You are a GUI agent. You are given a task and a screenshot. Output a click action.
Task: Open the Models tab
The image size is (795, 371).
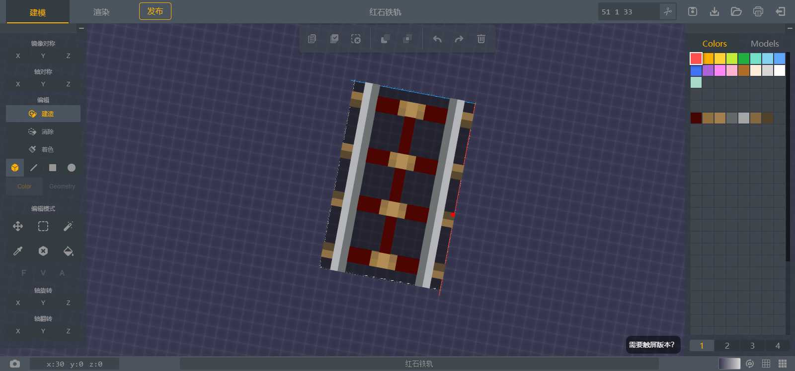(x=765, y=44)
